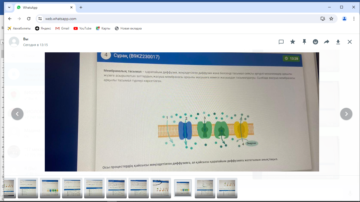Open the last thumbnail in the strip

click(227, 188)
